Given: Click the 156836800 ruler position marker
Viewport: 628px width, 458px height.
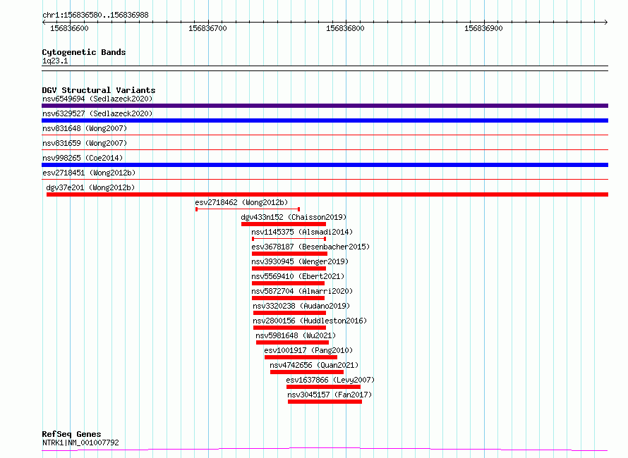Looking at the screenshot, I should coord(345,28).
